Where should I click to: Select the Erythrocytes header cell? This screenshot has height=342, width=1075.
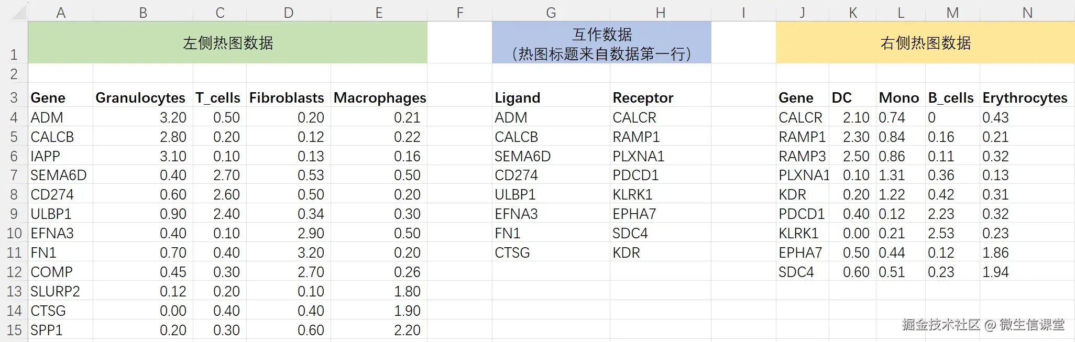[x=1026, y=97]
